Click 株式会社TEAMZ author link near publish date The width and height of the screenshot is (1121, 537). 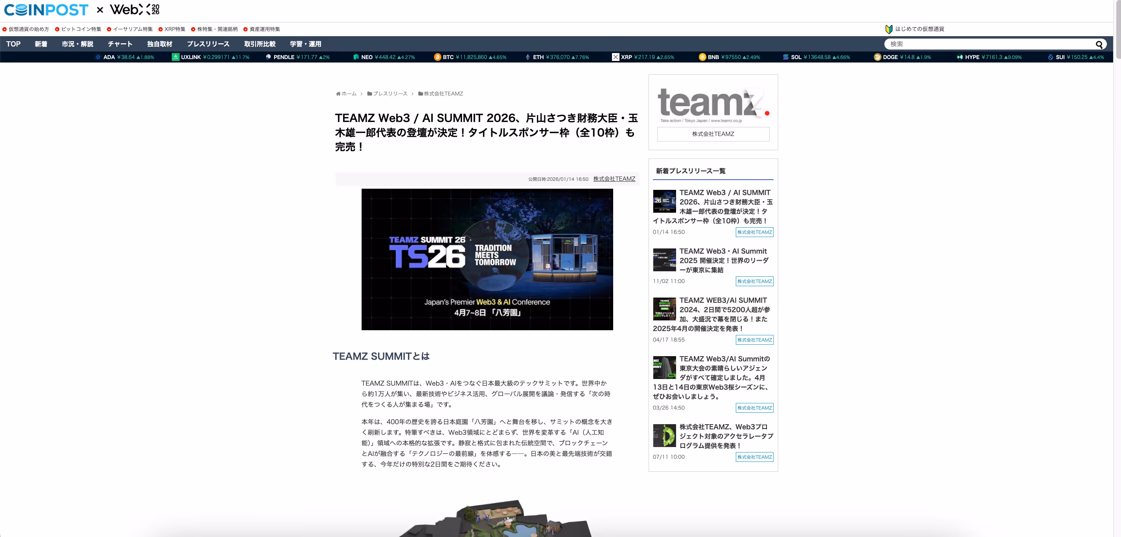[x=614, y=179]
